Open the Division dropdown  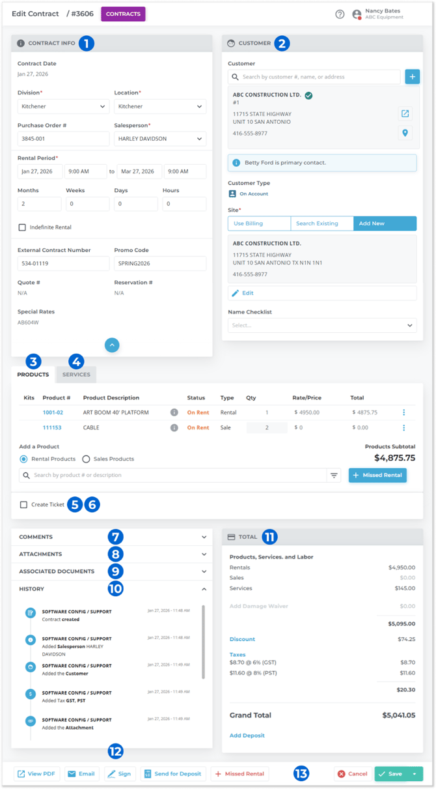63,106
